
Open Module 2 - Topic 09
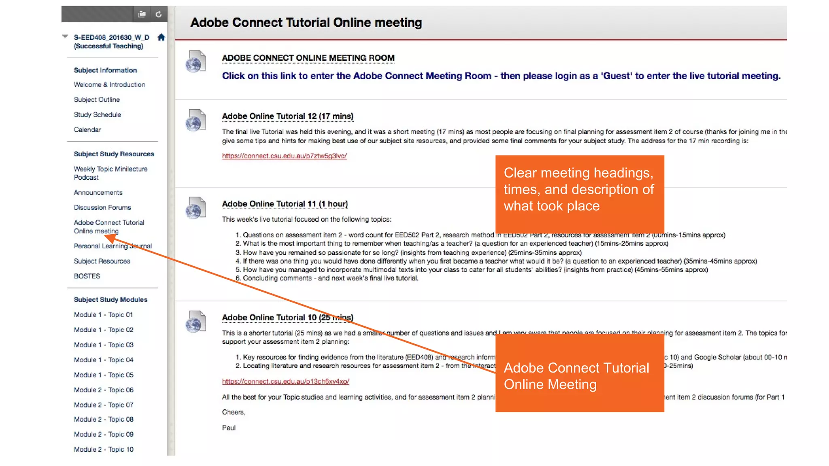click(103, 434)
